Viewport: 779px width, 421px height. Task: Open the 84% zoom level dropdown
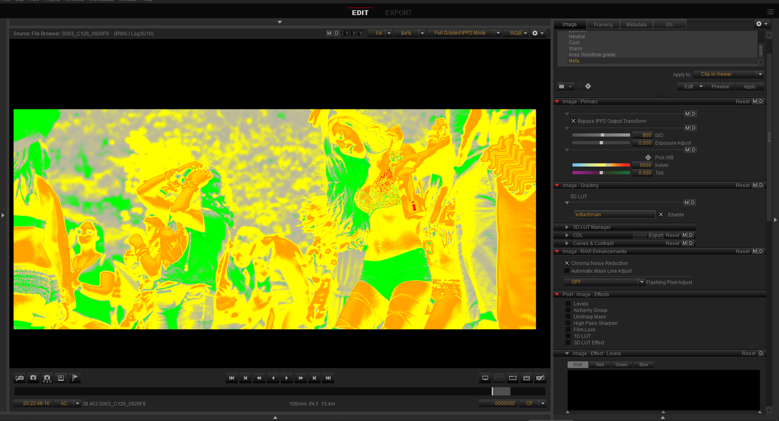click(x=410, y=33)
